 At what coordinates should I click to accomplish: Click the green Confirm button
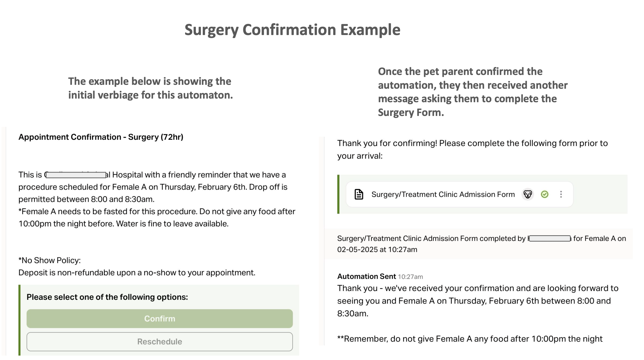pos(159,319)
